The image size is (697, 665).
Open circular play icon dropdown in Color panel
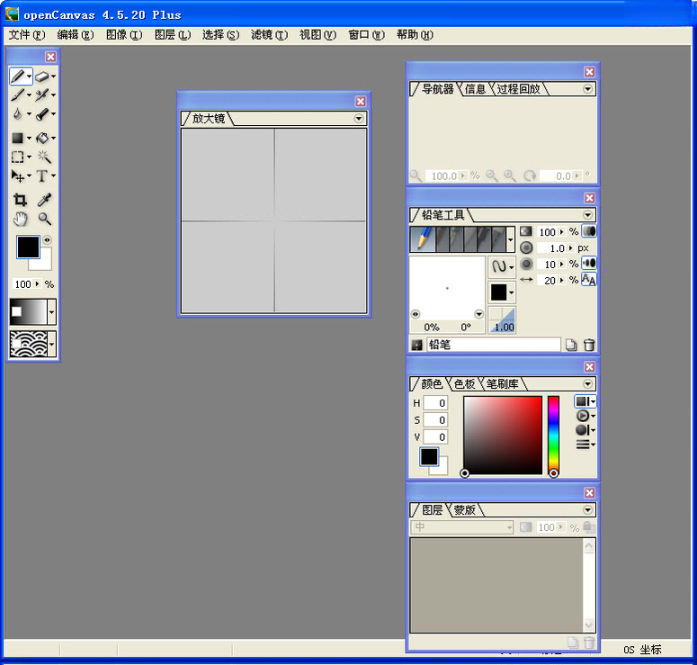pos(585,416)
